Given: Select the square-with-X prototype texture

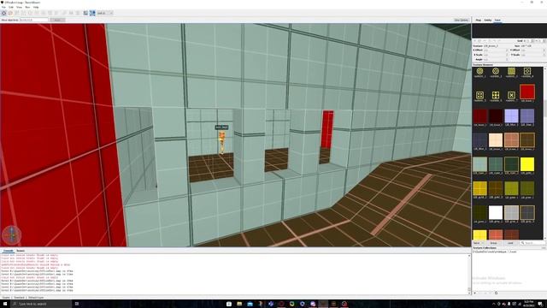Looking at the screenshot, I should point(511,95).
